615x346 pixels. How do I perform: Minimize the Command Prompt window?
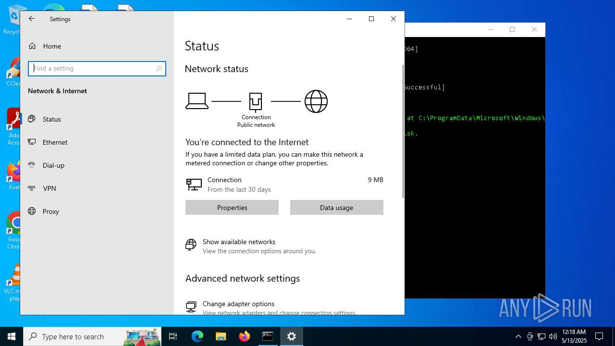491,29
